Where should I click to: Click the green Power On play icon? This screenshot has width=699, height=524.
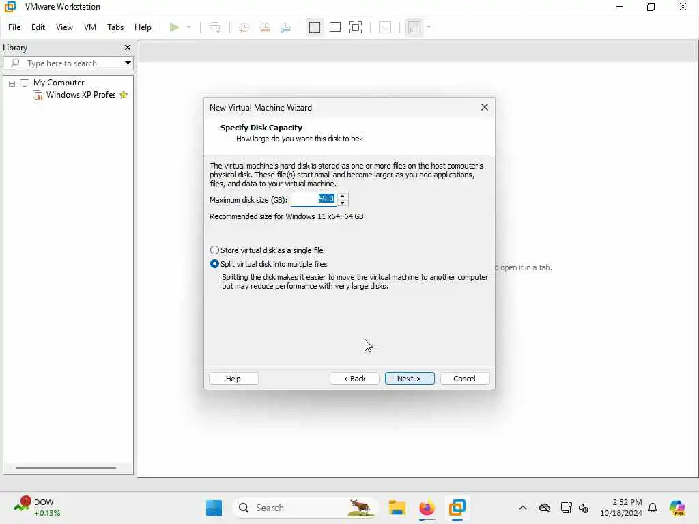[174, 27]
